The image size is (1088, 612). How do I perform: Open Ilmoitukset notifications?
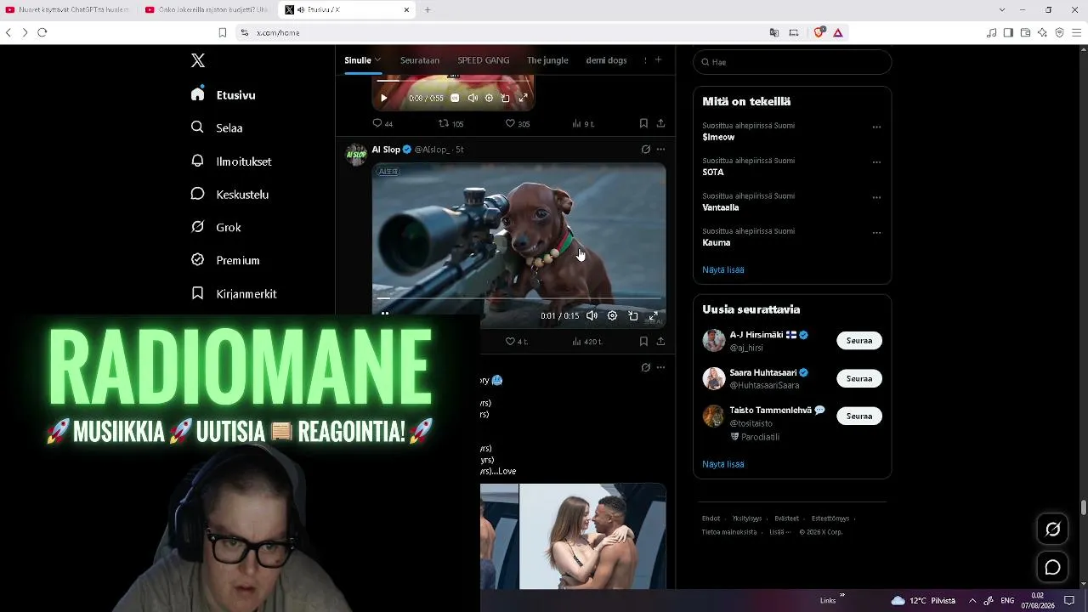click(231, 161)
